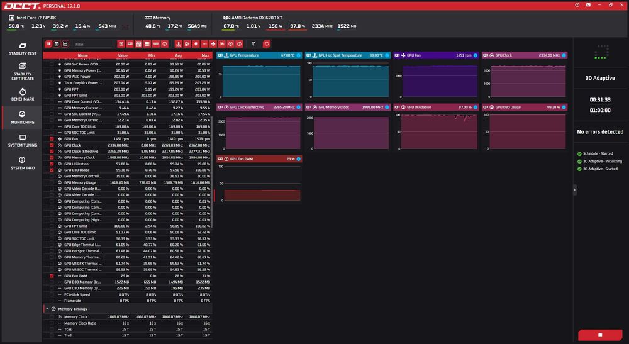Collapse the Memory Timings group
The width and height of the screenshot is (629, 344).
pos(47,309)
